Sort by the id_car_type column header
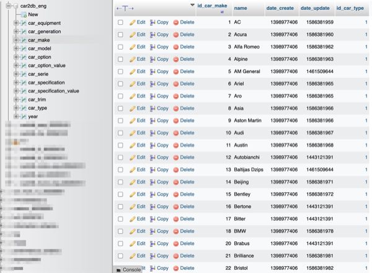This screenshot has width=372, height=273. pyautogui.click(x=350, y=8)
